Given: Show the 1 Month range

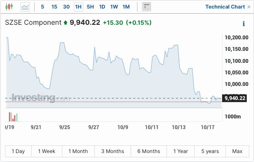Looking at the screenshot, I should click(78, 151).
